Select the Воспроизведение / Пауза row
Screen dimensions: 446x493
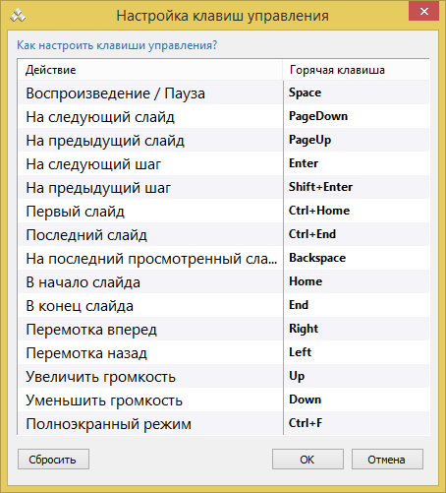click(x=224, y=92)
